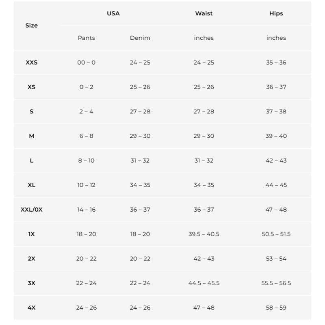
Task: Select the USA column header
Action: tap(113, 13)
